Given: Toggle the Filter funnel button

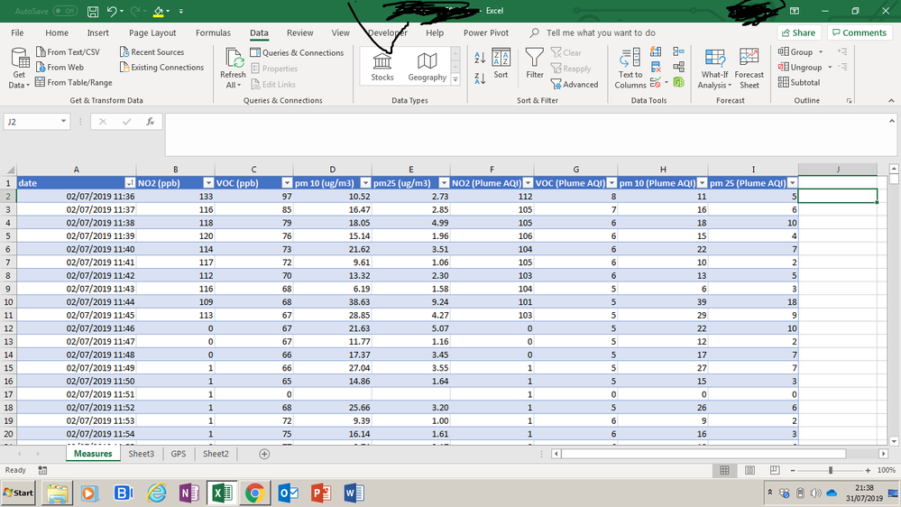Looking at the screenshot, I should [535, 64].
